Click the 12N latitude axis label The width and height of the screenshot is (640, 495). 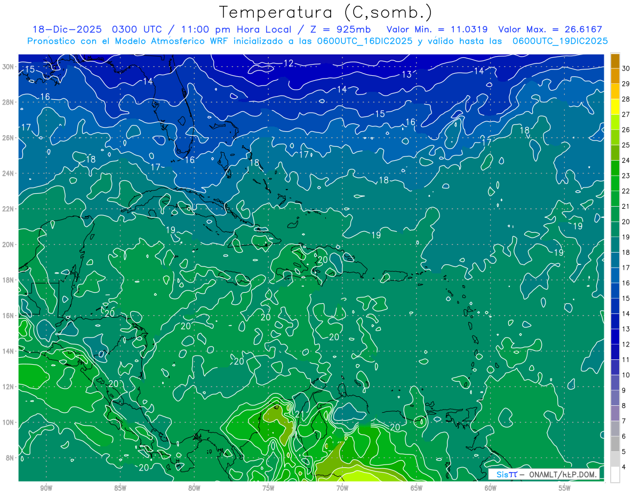tap(9, 387)
